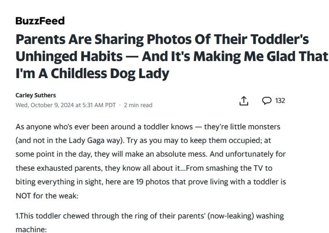Viewport: 329px width, 233px height.
Task: Click "Unhinged Habits" in the headline
Action: 69,56
